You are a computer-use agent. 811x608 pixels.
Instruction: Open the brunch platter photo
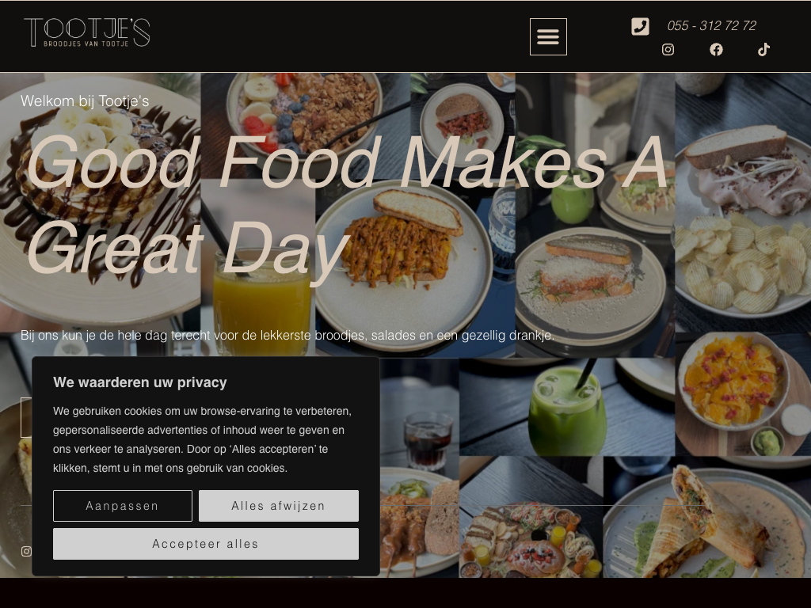pyautogui.click(x=531, y=517)
